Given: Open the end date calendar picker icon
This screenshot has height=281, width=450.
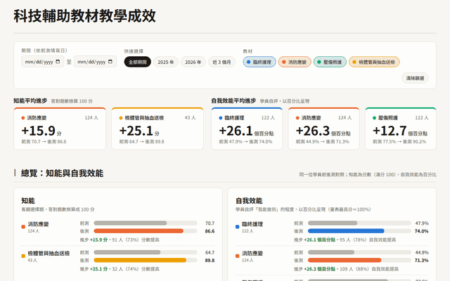Looking at the screenshot, I should (110, 62).
